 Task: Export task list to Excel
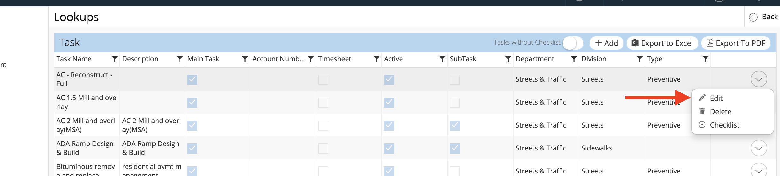coord(662,43)
